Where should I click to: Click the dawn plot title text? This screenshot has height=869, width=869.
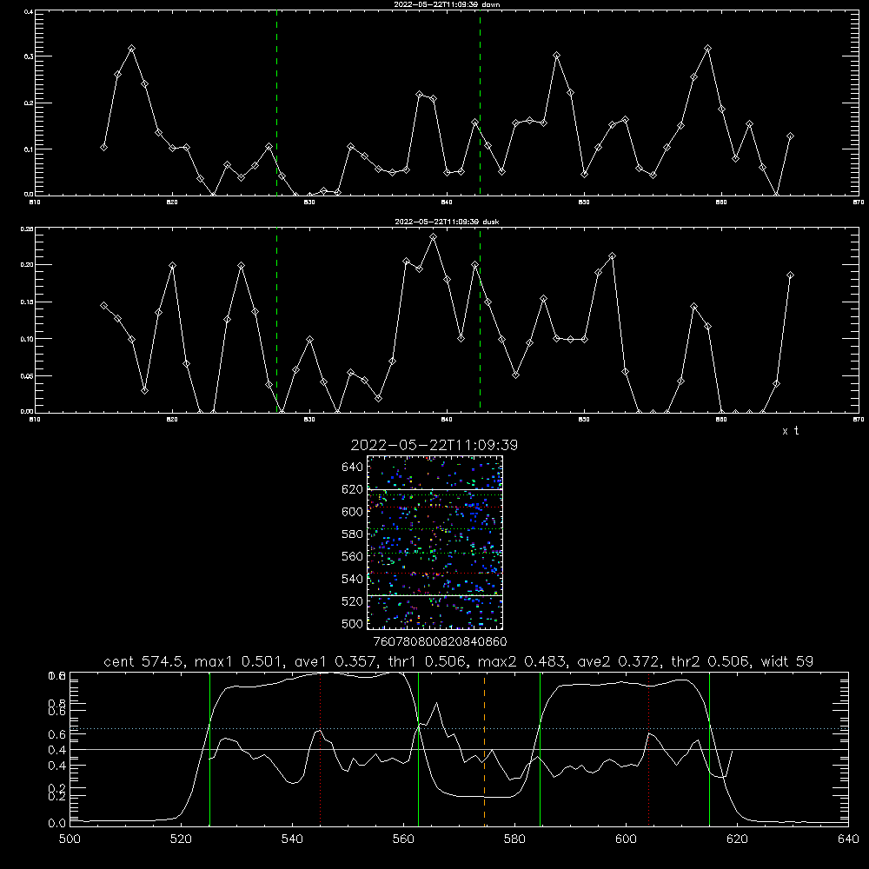(447, 4)
